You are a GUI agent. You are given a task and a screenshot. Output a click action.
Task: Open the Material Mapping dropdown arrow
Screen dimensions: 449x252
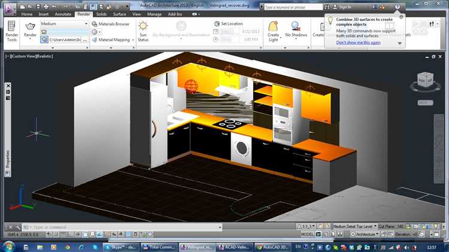point(133,40)
